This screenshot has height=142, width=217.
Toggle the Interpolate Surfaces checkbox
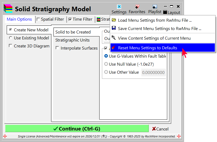(x=57, y=48)
